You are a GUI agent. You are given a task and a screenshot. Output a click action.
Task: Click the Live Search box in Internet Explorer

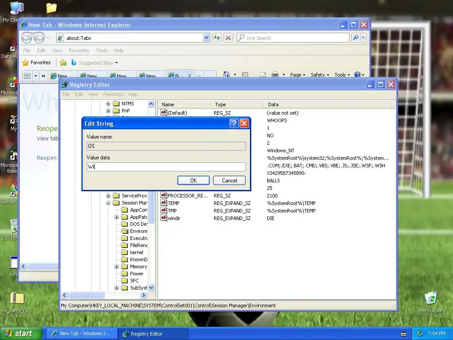(x=293, y=38)
